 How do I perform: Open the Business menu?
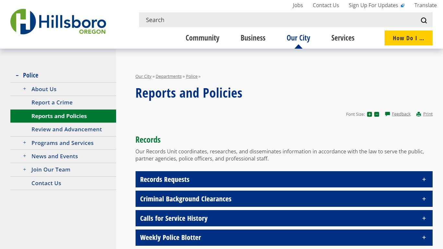pos(253,38)
